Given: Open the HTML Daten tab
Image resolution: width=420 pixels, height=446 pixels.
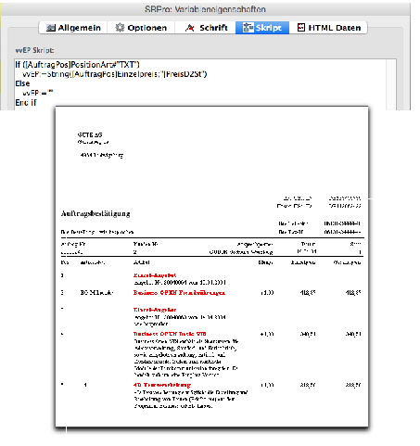Looking at the screenshot, I should [x=328, y=28].
